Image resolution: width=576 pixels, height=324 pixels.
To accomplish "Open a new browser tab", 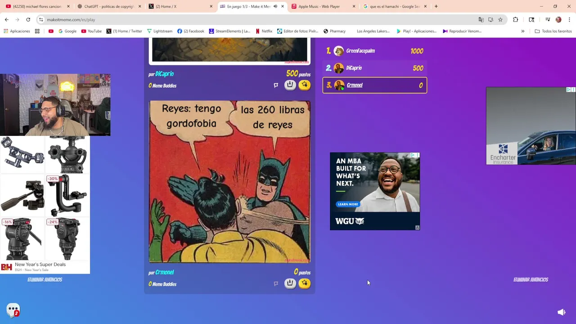I will tap(436, 6).
